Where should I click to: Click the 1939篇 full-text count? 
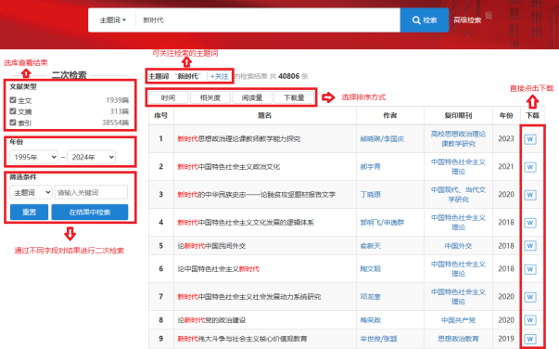[118, 100]
